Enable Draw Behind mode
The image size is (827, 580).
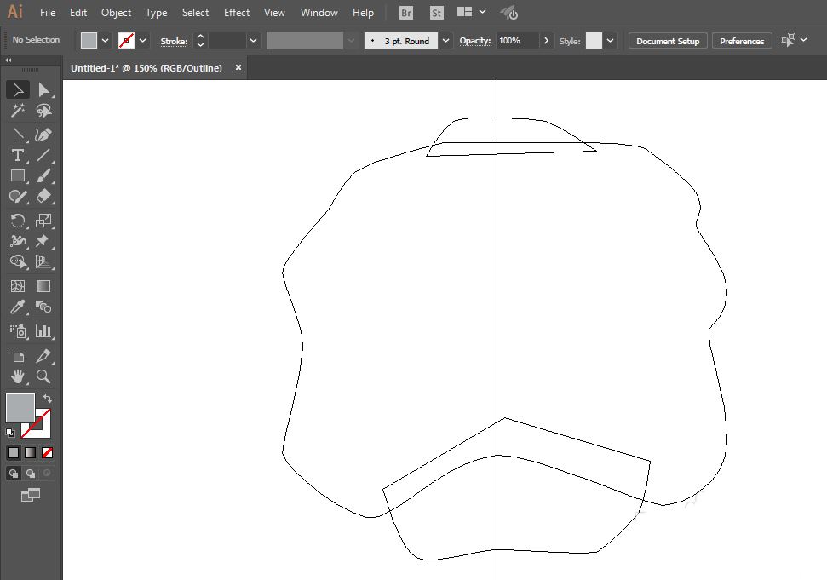pos(30,473)
